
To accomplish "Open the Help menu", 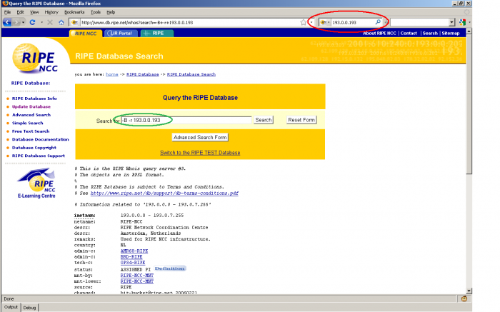I will click(111, 12).
